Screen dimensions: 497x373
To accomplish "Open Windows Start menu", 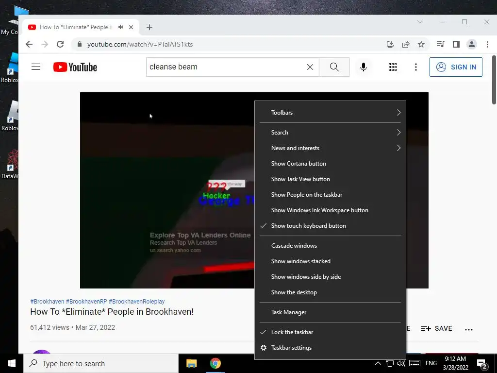I will pos(12,363).
